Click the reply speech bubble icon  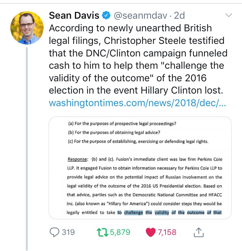pos(55,232)
